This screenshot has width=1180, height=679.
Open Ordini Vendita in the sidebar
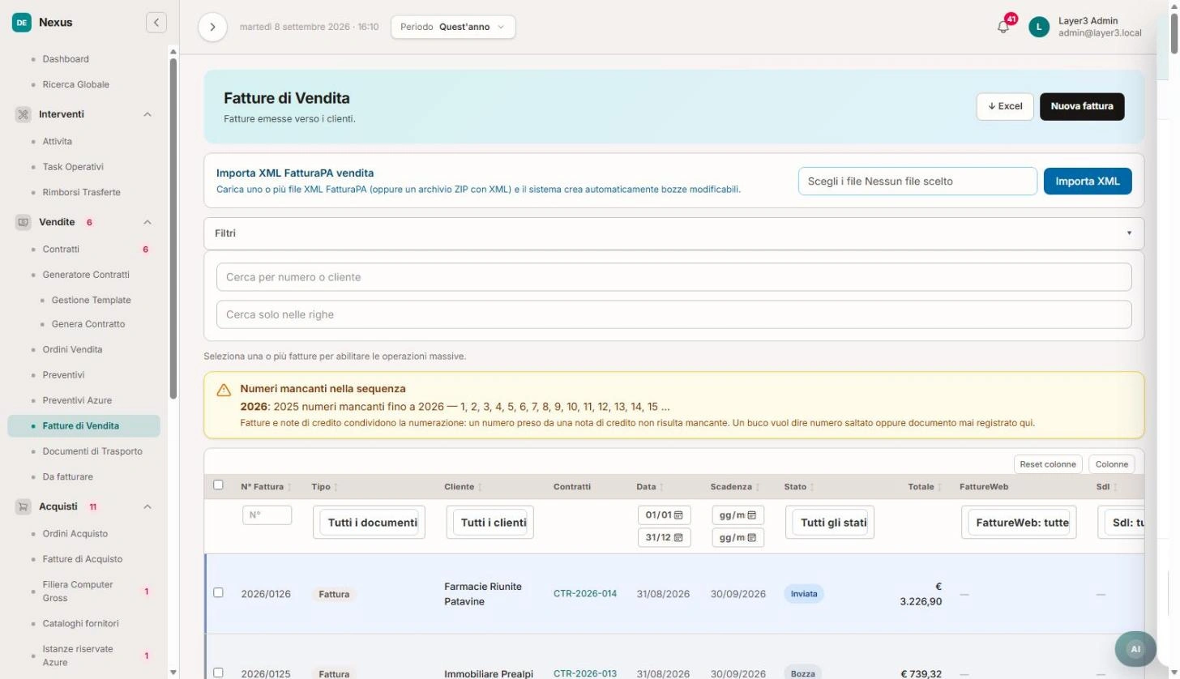[x=72, y=350]
